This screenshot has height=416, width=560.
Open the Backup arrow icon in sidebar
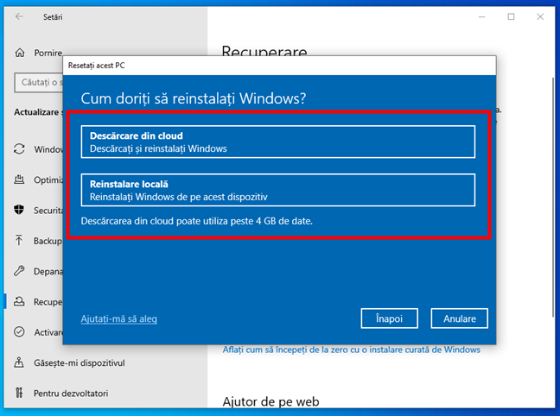[x=19, y=241]
